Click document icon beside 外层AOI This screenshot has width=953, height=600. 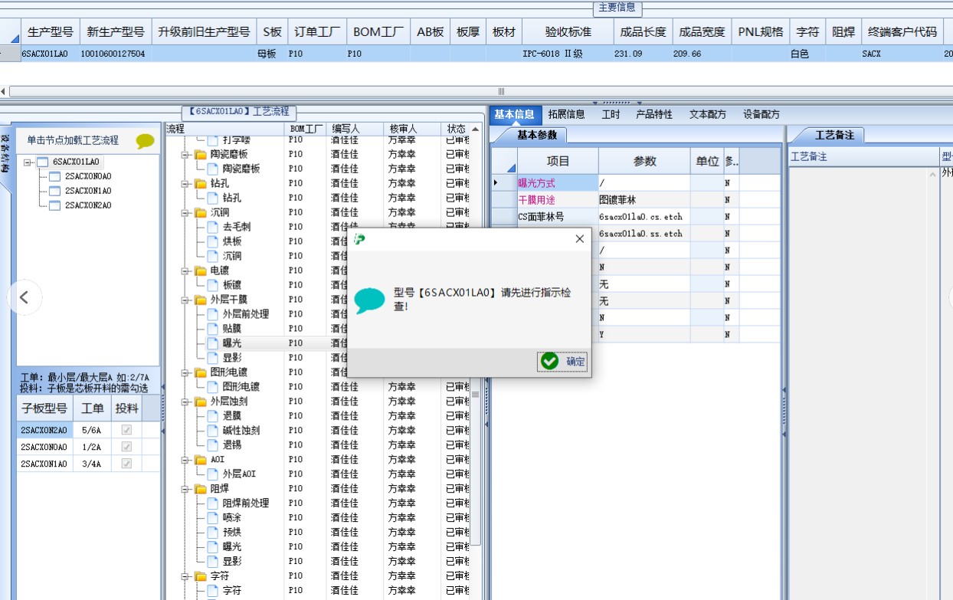213,474
